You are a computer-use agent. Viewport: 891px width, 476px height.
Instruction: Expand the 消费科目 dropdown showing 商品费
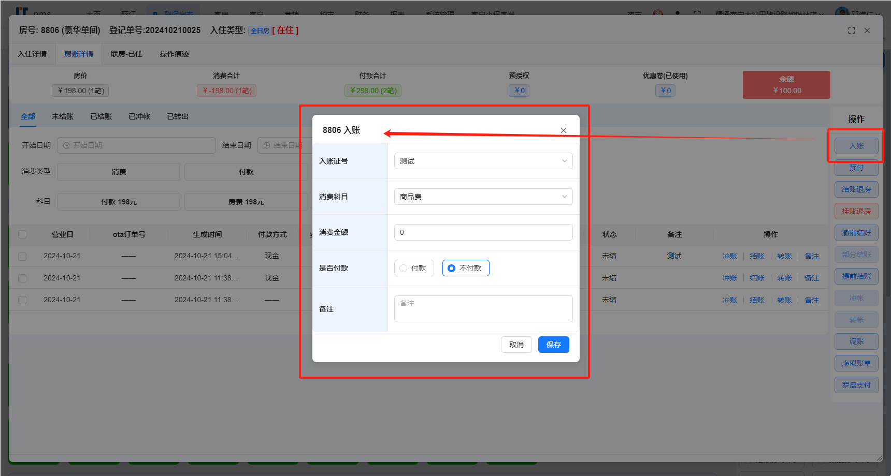477,197
